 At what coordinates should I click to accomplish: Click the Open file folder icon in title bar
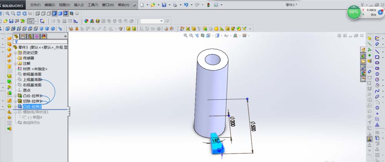[153, 5]
